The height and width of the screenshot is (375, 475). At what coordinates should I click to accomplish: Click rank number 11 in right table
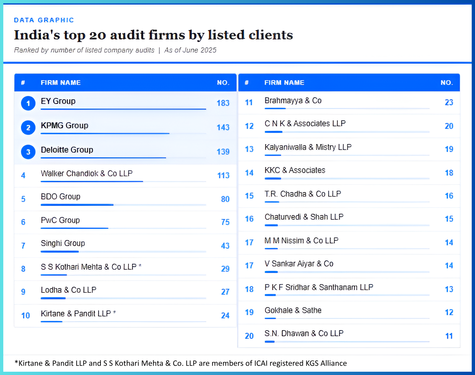[249, 103]
